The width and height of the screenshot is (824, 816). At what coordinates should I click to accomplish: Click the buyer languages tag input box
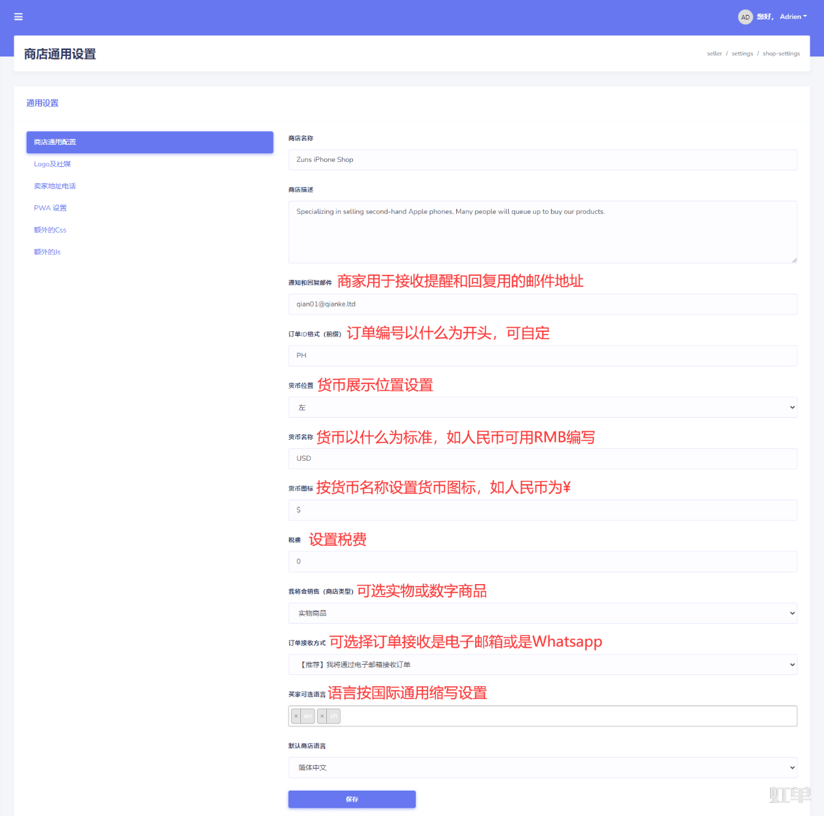click(543, 716)
